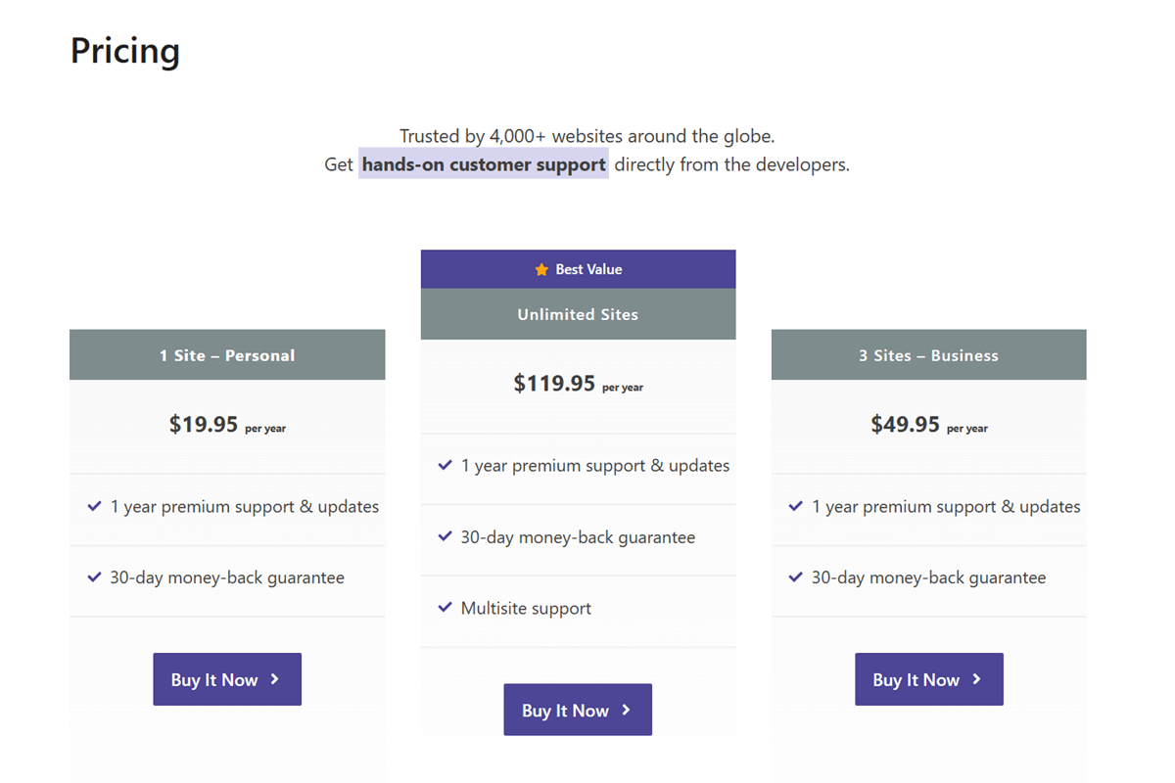
Task: Click the $49.95 per year price text
Action: pyautogui.click(x=928, y=427)
